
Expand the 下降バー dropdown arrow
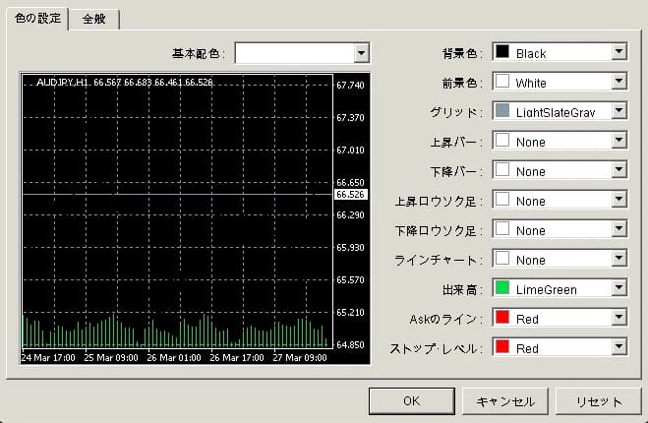619,169
